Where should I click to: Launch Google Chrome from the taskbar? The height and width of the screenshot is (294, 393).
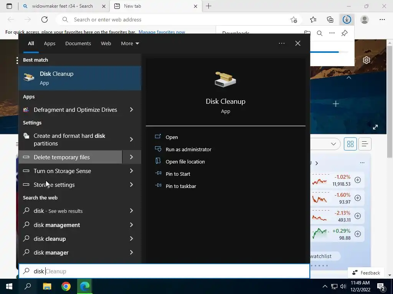66,286
